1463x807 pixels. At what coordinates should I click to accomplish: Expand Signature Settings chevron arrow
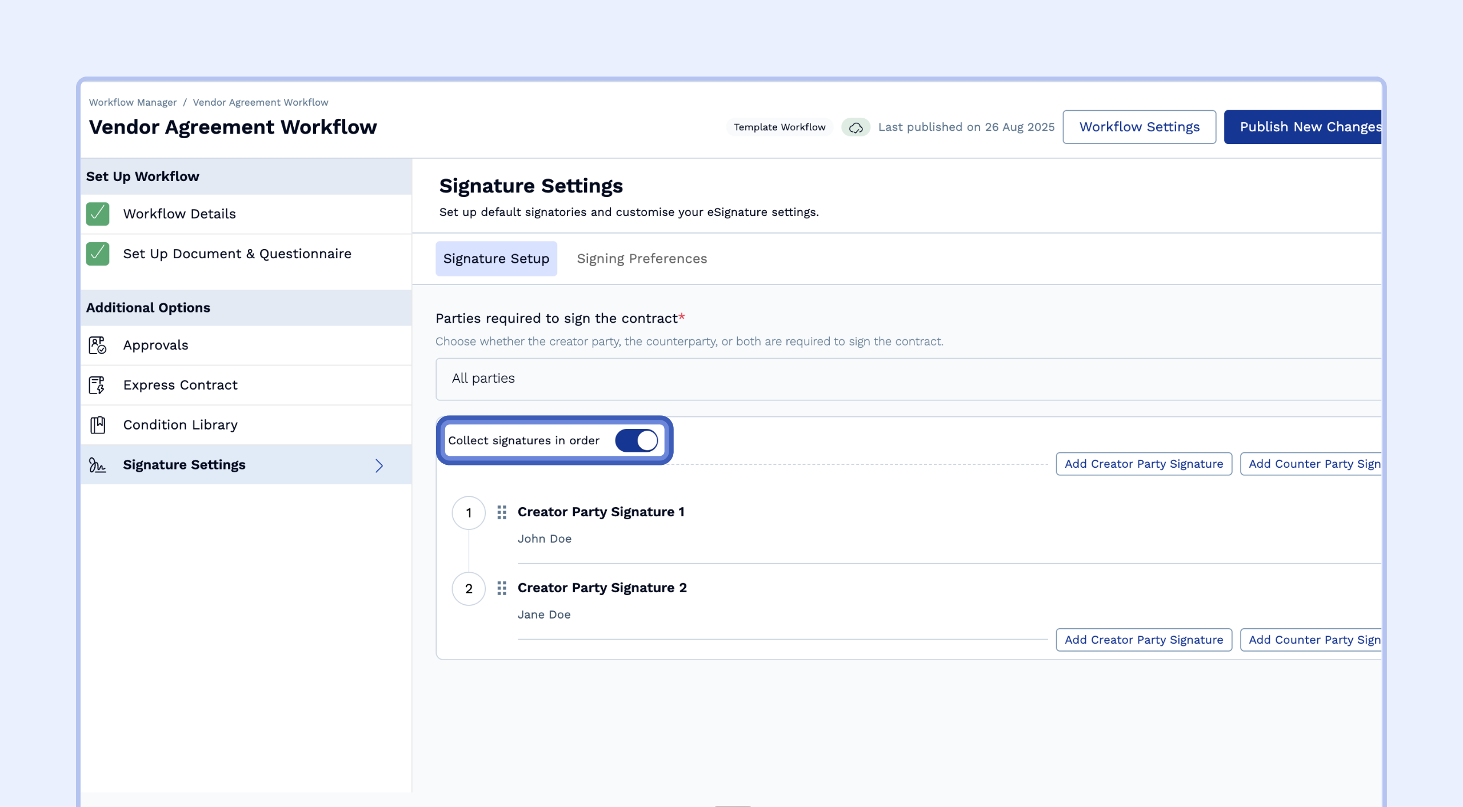click(x=379, y=465)
